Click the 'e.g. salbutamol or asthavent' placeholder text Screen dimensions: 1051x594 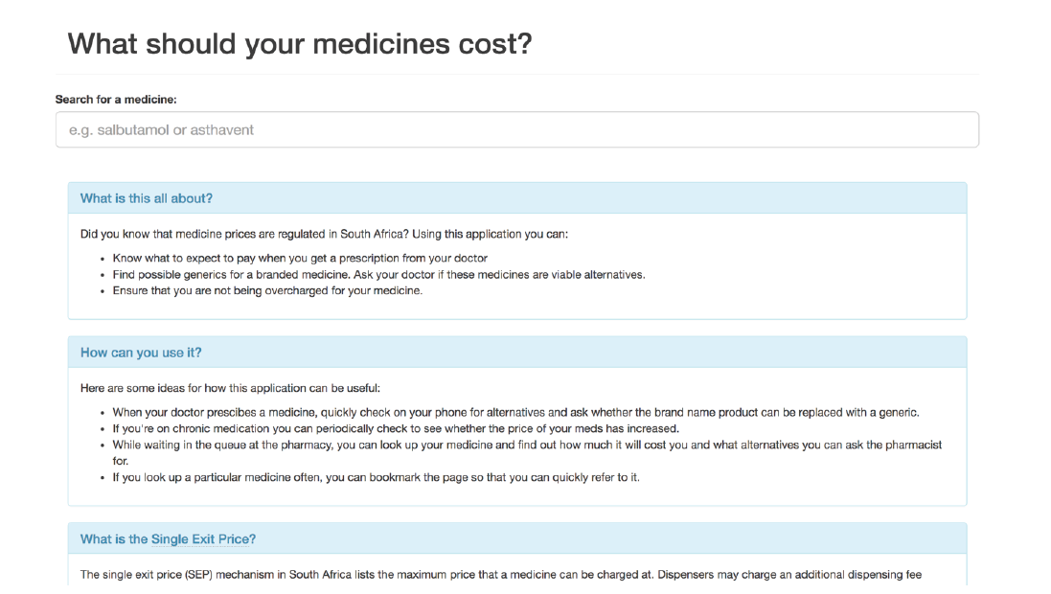point(161,130)
